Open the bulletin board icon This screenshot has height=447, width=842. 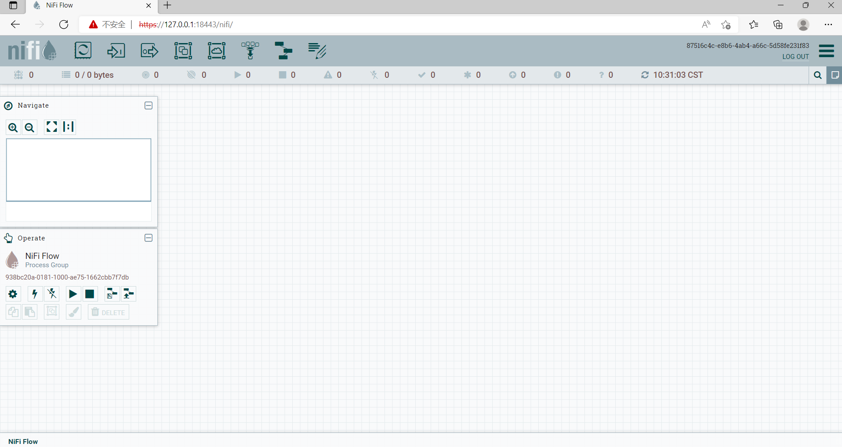[835, 75]
